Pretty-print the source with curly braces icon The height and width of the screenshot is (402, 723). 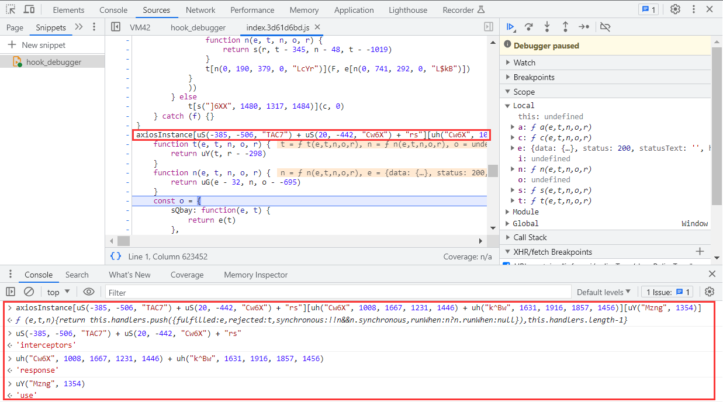(116, 257)
